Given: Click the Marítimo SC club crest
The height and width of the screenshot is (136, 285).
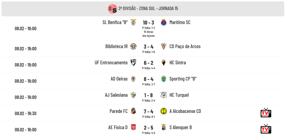Looking at the screenshot, I should click(164, 22).
